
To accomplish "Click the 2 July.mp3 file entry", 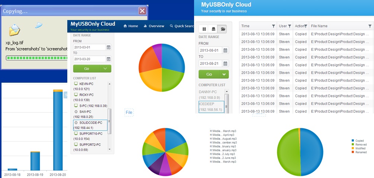I will click(223, 154).
